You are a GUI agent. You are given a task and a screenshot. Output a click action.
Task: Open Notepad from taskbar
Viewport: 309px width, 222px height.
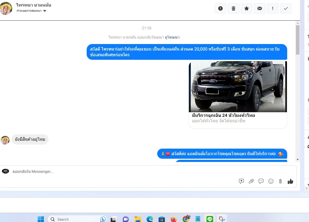(198, 219)
